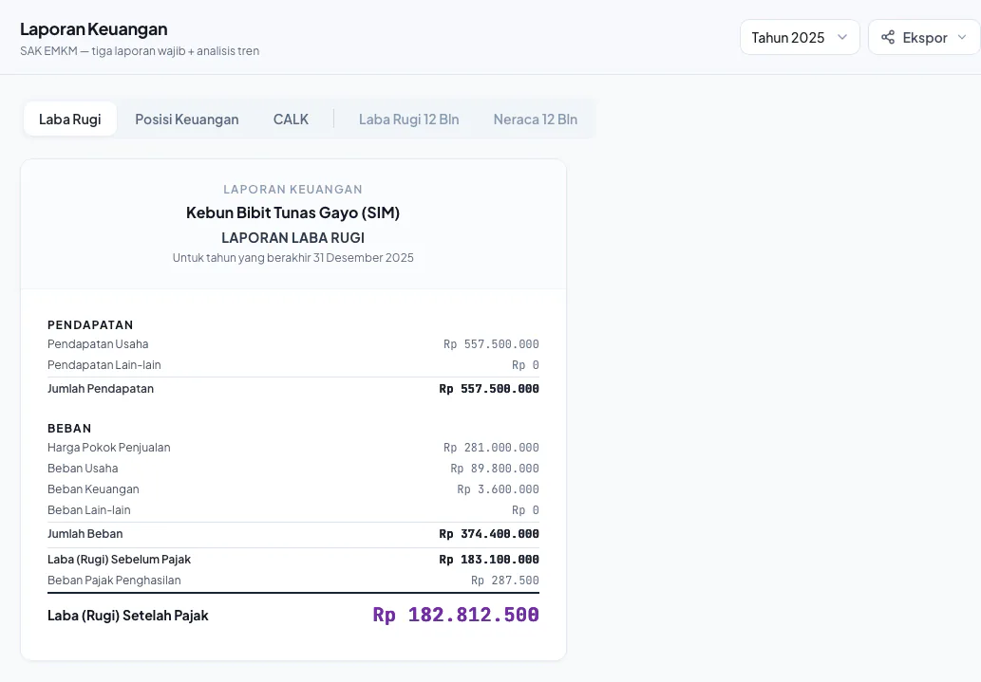
Task: Open the Neraca 12 Bln tab
Action: [x=535, y=119]
